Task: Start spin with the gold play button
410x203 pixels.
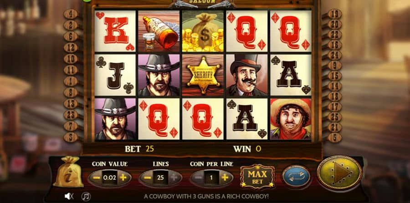Action: pyautogui.click(x=339, y=173)
